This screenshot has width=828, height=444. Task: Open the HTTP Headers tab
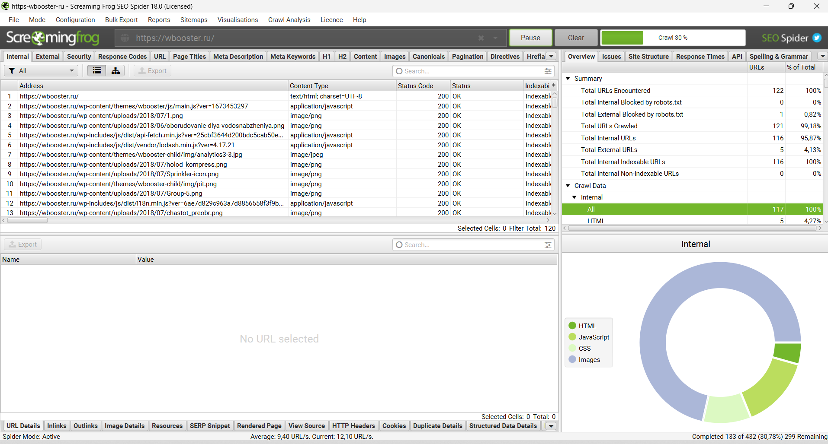(x=353, y=426)
